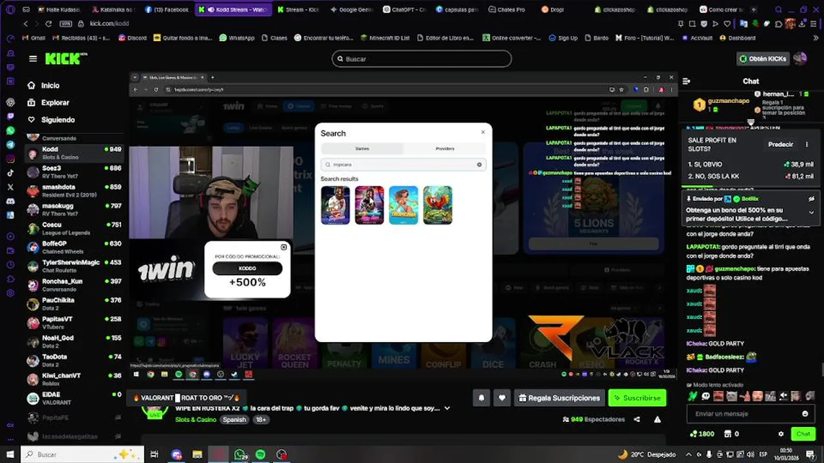Open Kiwi_chanVT channel in sidebar

coord(74,379)
